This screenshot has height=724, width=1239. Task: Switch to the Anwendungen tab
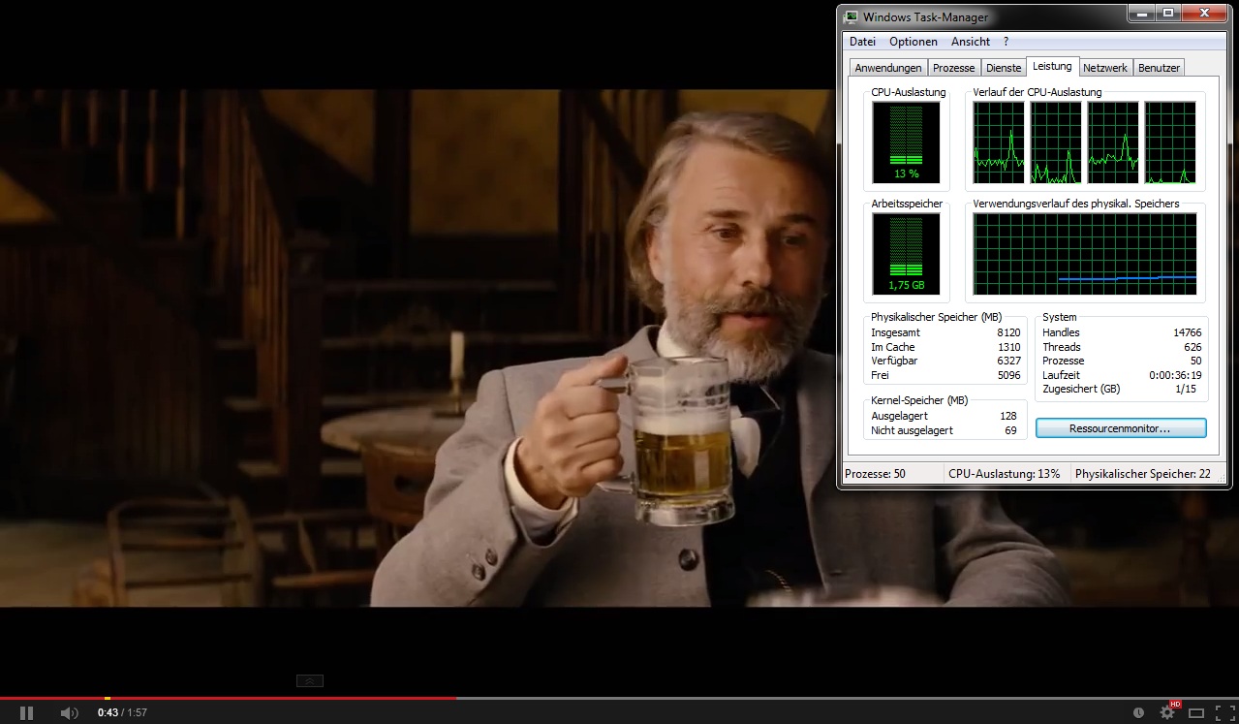click(888, 68)
